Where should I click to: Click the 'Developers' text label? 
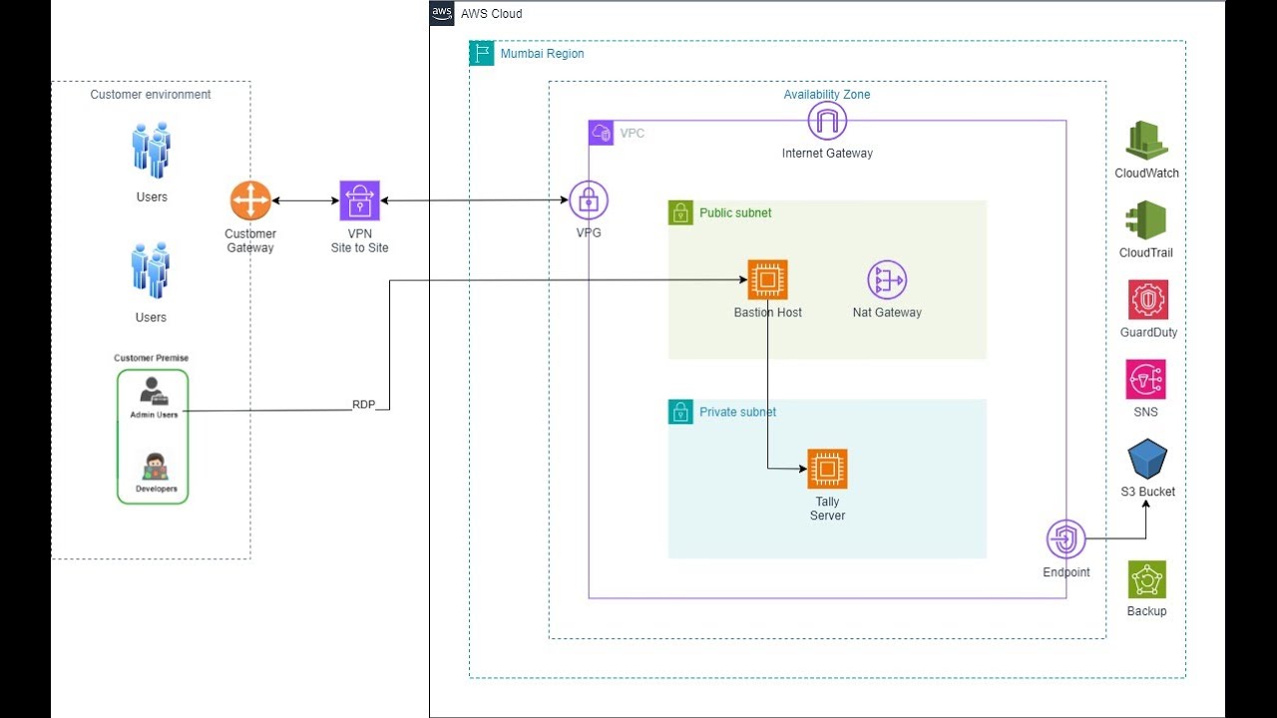pos(157,490)
